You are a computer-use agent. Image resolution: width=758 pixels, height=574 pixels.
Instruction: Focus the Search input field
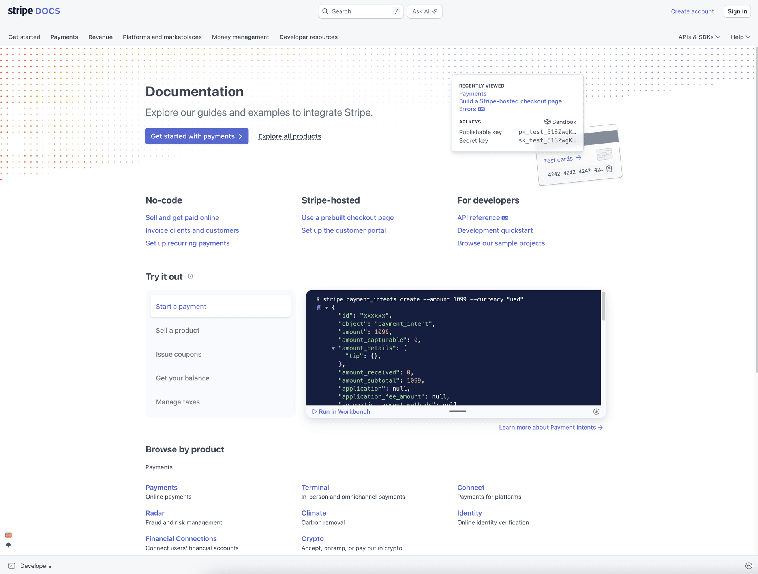pos(360,11)
